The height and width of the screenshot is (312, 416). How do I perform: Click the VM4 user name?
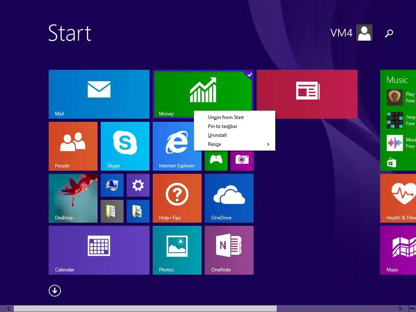341,33
